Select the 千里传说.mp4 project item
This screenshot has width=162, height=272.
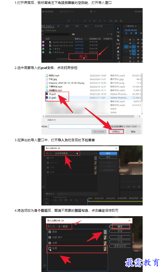(58, 52)
